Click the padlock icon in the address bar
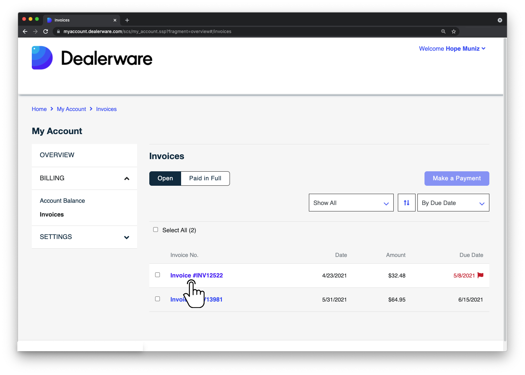 pyautogui.click(x=58, y=31)
